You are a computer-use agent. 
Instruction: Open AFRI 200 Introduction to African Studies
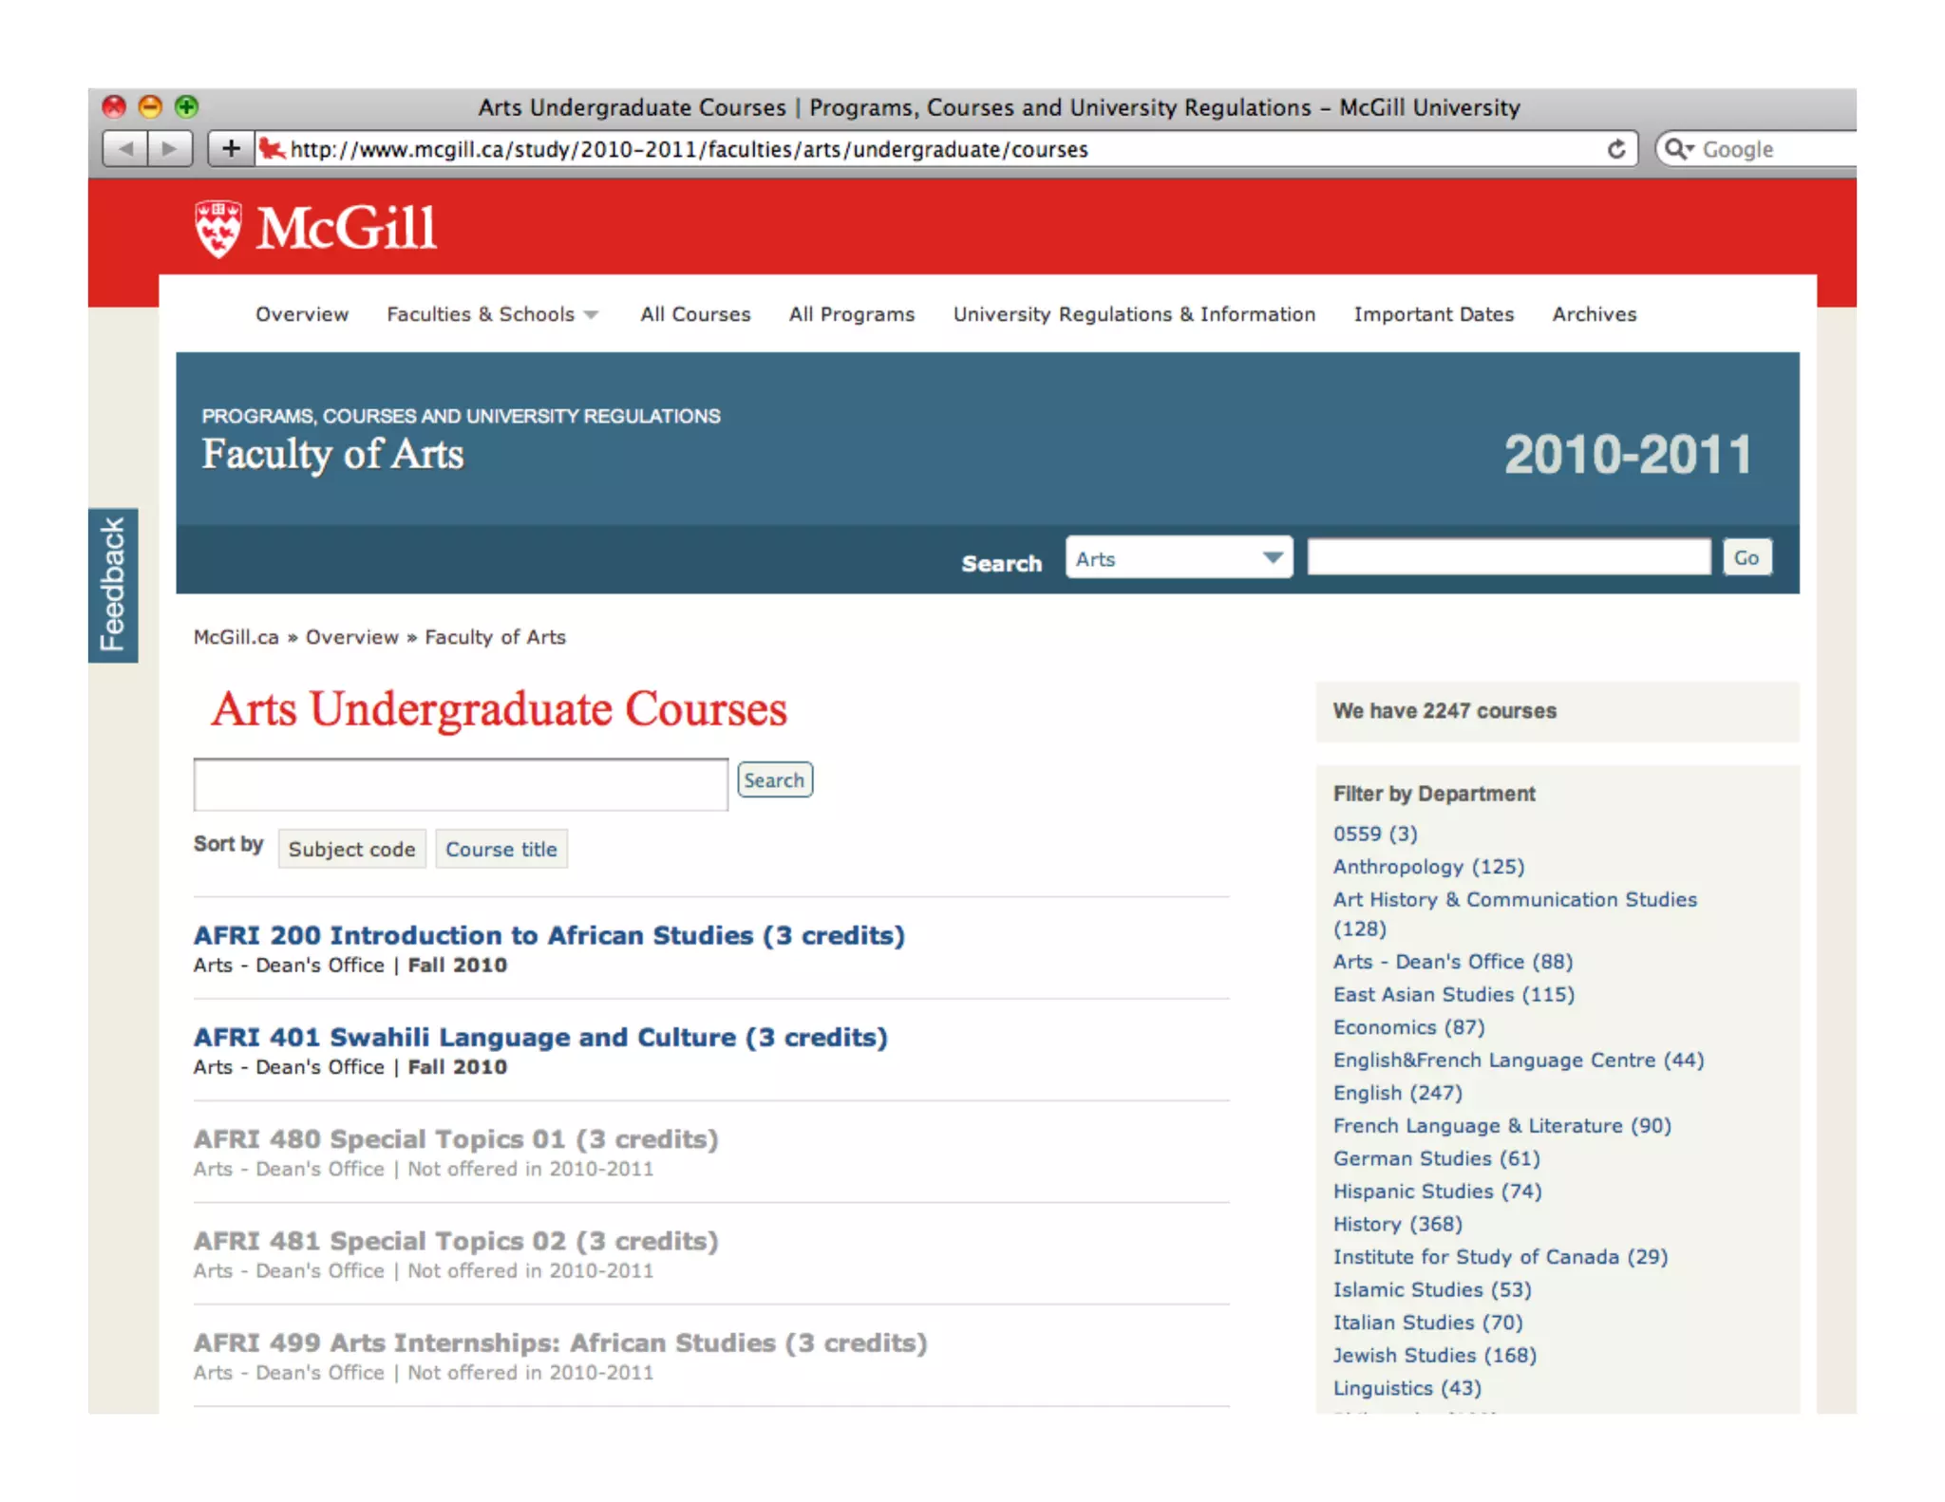549,936
